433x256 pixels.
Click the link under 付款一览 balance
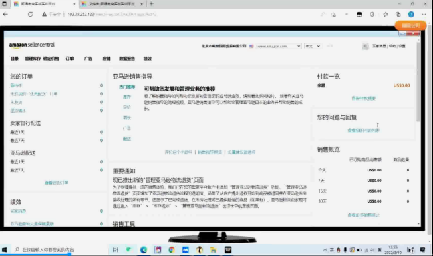364,99
